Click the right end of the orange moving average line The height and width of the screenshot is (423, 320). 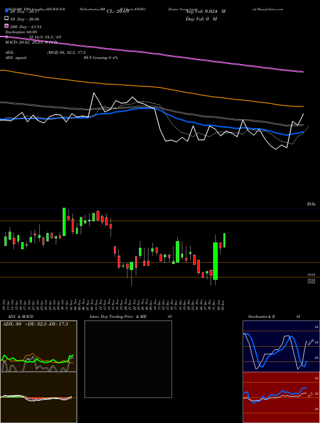(x=303, y=106)
